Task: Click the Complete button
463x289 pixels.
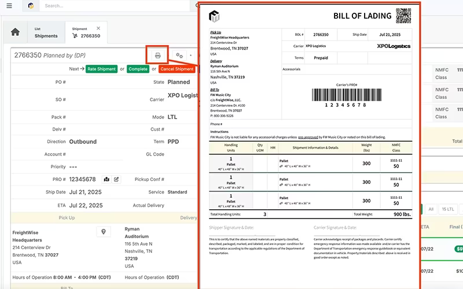Action: [138, 69]
